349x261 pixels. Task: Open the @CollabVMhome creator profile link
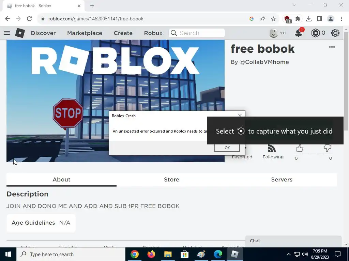click(x=264, y=62)
